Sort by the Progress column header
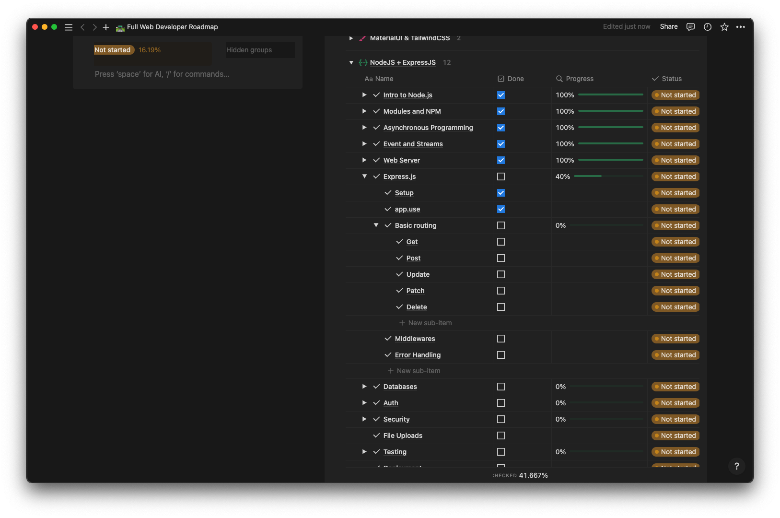 (x=579, y=79)
